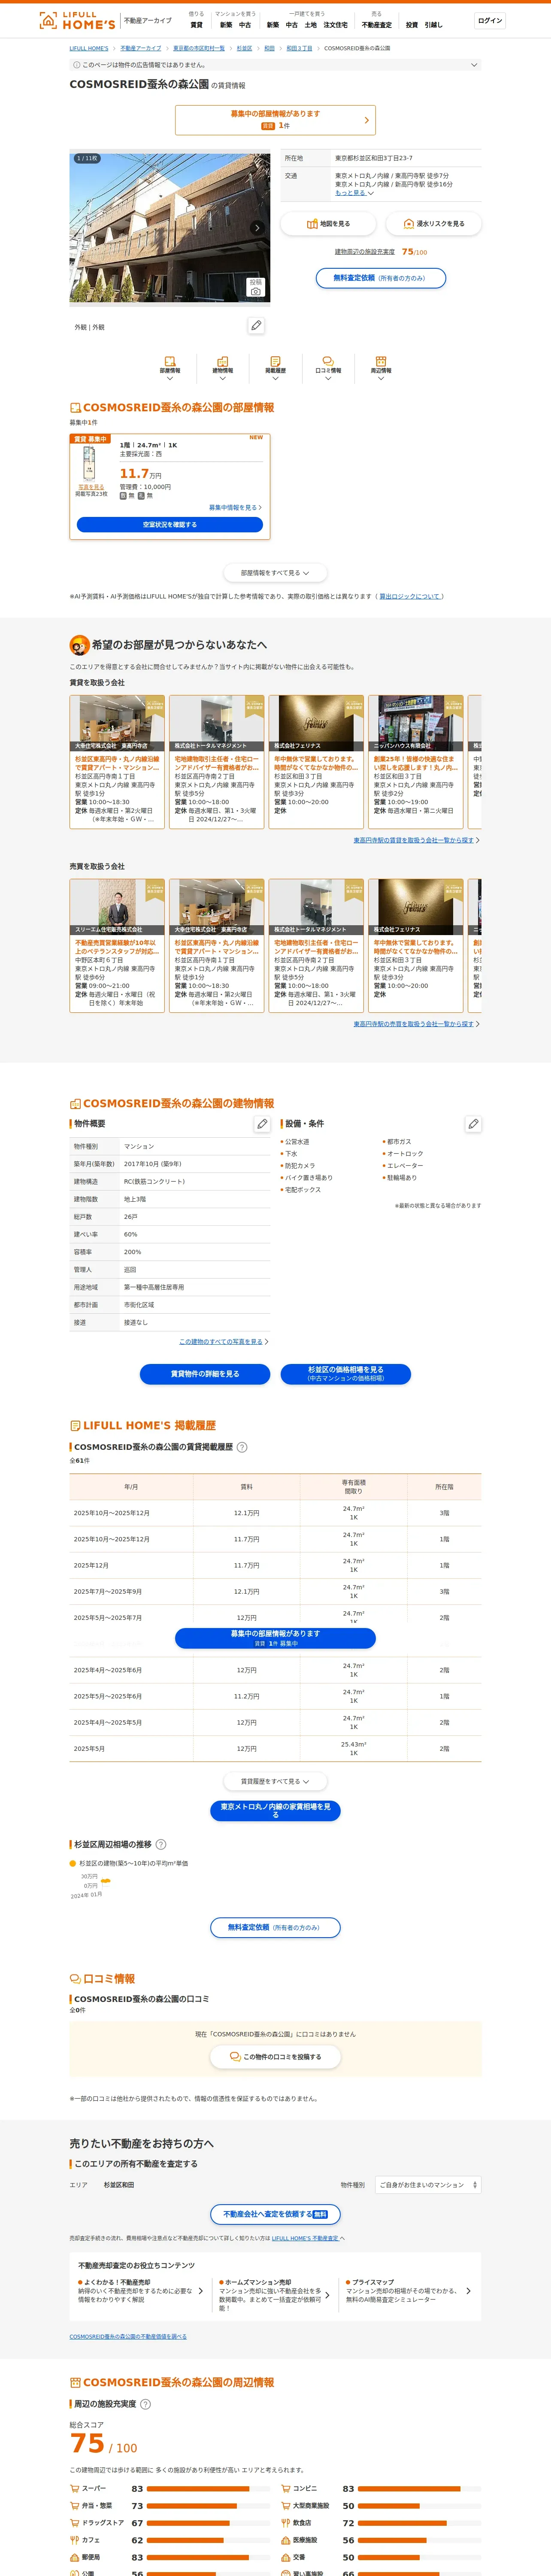Image resolution: width=551 pixels, height=2576 pixels.
Task: Open 東高円寺駅の売買を取扱う会社一覧から探す link
Action: pos(416,1024)
